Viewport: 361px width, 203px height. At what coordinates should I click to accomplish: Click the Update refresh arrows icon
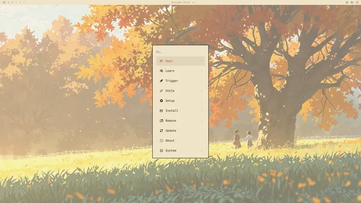tap(161, 131)
